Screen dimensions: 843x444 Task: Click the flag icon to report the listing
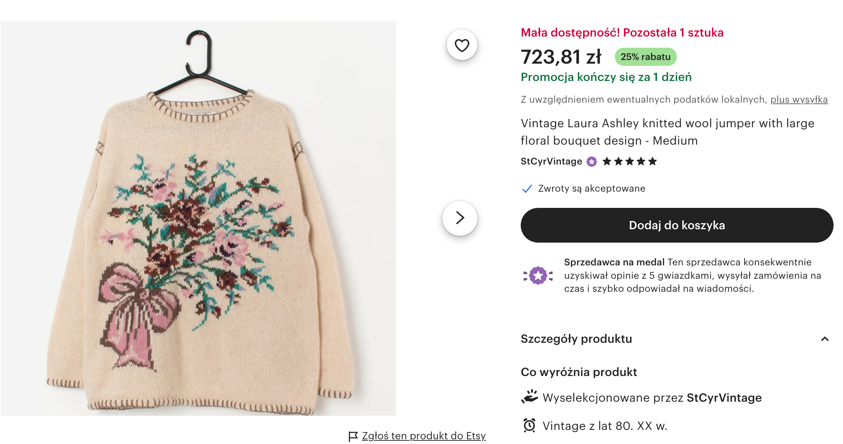pyautogui.click(x=353, y=436)
